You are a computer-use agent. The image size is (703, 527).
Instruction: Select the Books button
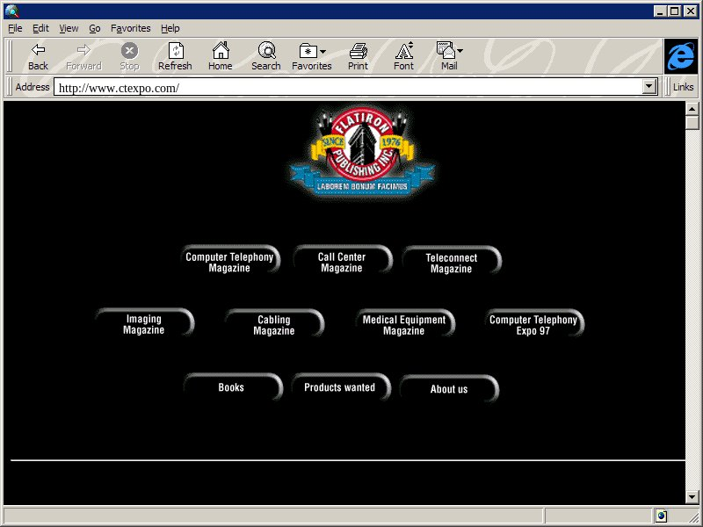click(x=231, y=387)
